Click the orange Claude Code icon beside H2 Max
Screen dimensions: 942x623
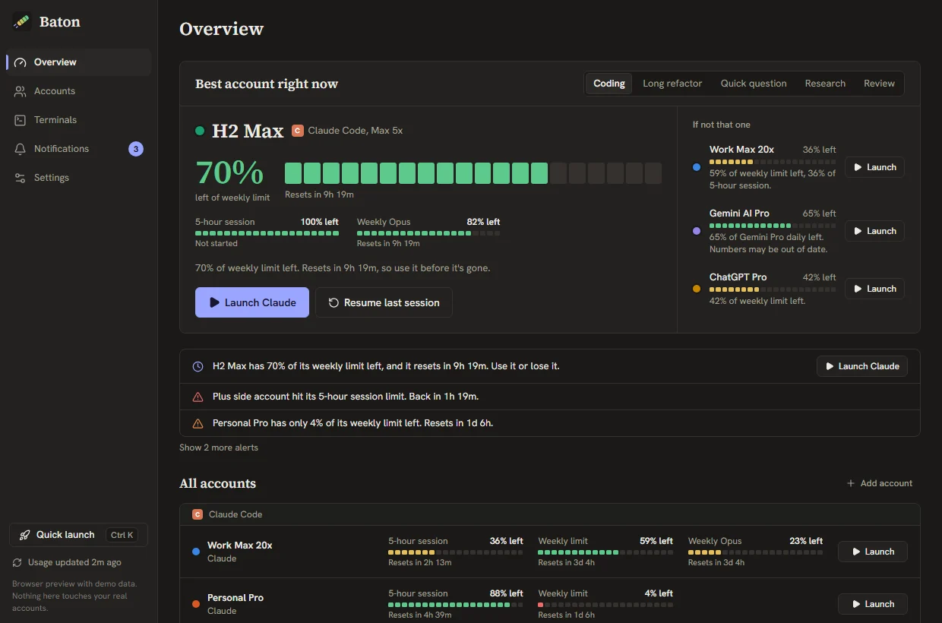pos(298,131)
